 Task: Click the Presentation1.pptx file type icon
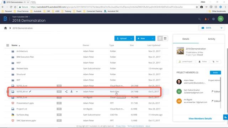[13, 103]
